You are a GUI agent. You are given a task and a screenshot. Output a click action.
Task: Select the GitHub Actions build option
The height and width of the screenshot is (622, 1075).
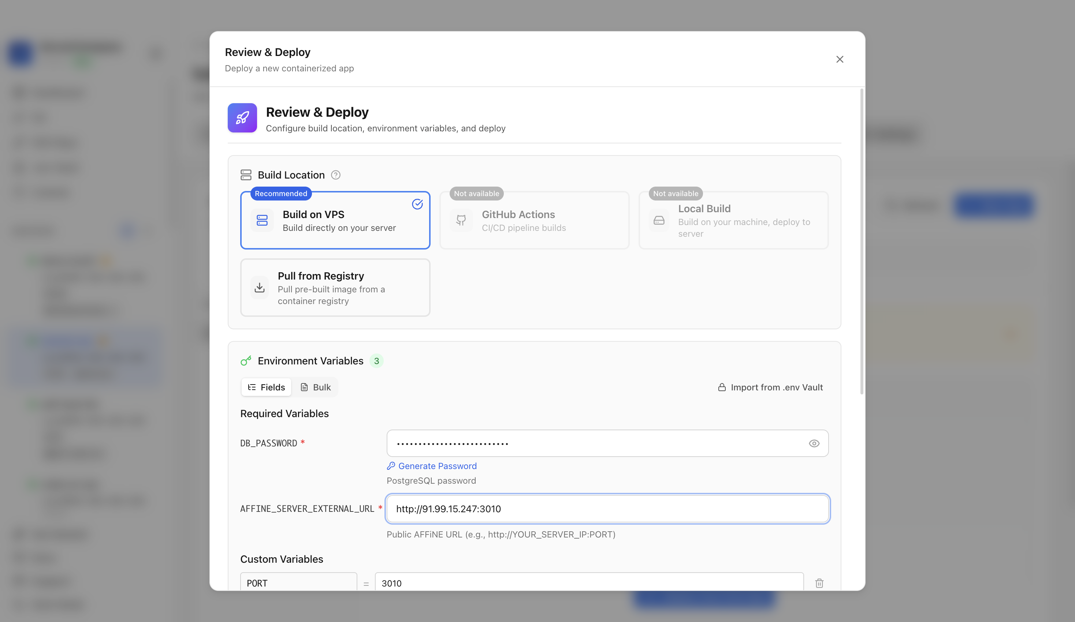coord(534,220)
